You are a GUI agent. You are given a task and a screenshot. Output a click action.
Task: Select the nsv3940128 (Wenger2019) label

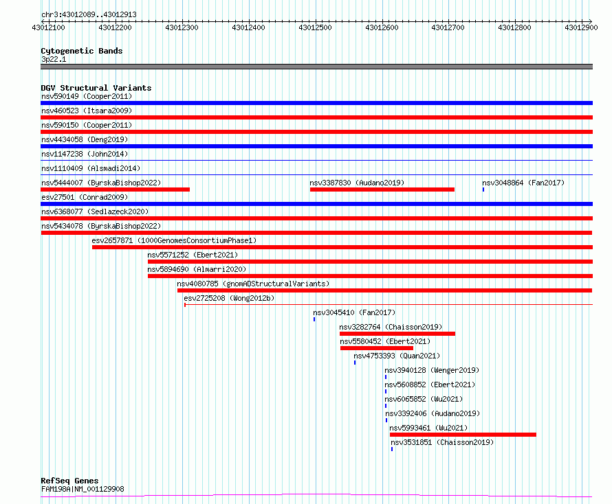point(432,370)
